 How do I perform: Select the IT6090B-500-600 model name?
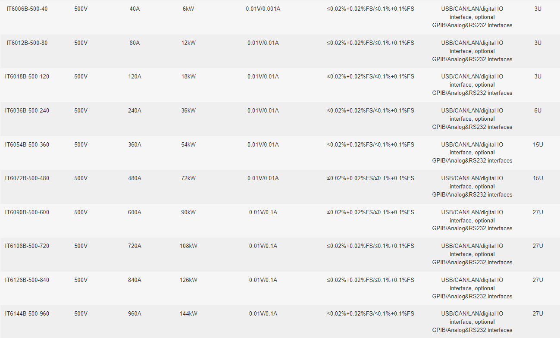tap(27, 212)
